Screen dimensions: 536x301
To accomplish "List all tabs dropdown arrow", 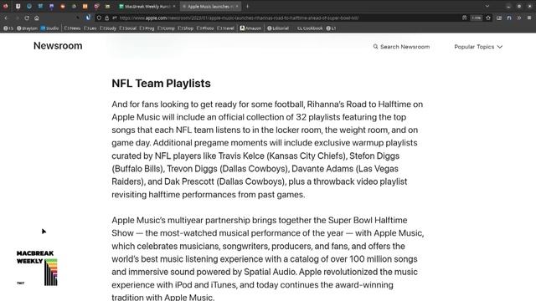I will coord(487,6).
